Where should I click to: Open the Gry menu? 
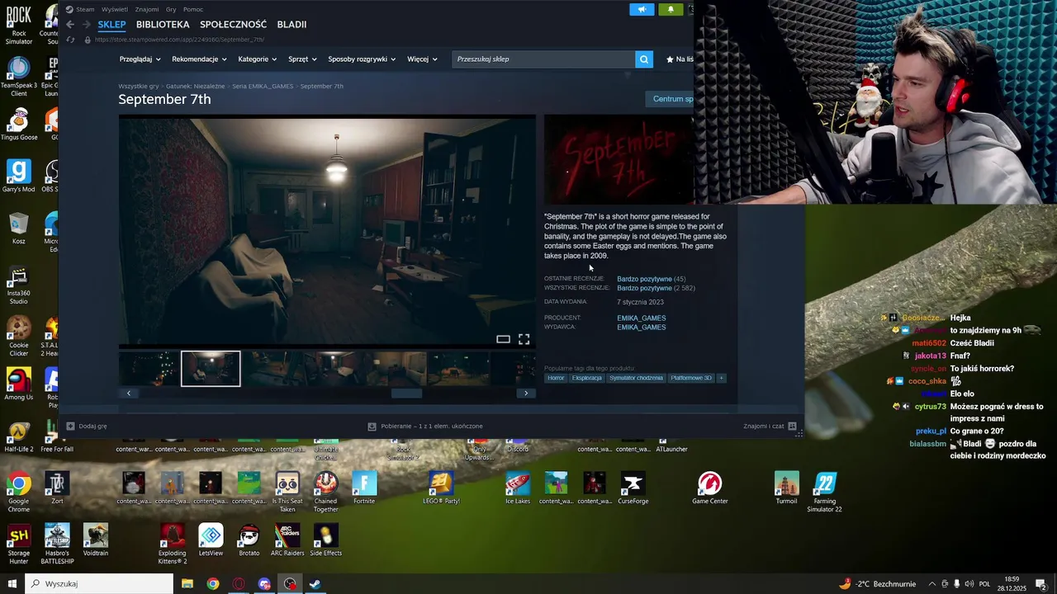[171, 9]
